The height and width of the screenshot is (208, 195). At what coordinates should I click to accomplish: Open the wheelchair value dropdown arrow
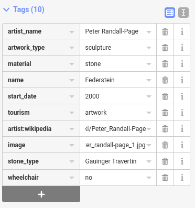tap(149, 178)
